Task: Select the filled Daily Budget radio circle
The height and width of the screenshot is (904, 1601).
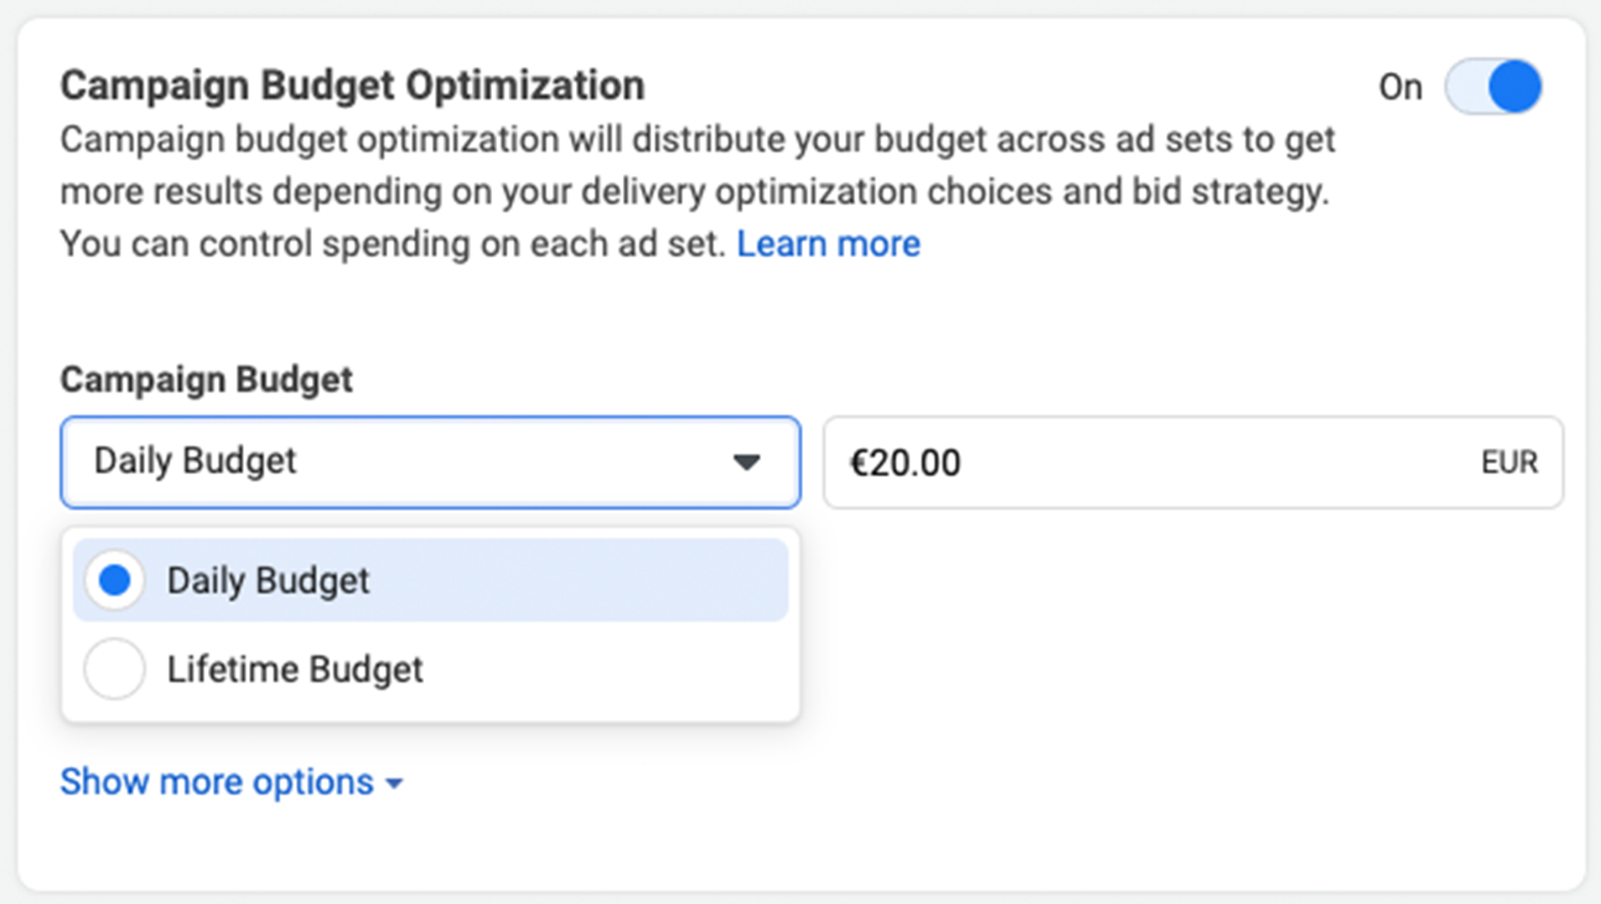Action: click(x=115, y=580)
